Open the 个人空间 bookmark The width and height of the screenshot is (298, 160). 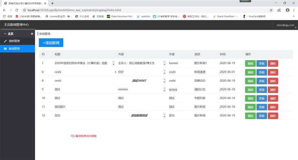[x=82, y=16]
